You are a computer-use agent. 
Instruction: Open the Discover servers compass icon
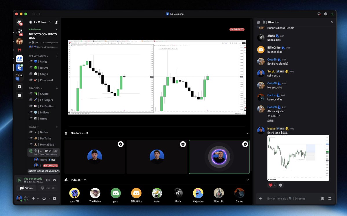[x=19, y=95]
